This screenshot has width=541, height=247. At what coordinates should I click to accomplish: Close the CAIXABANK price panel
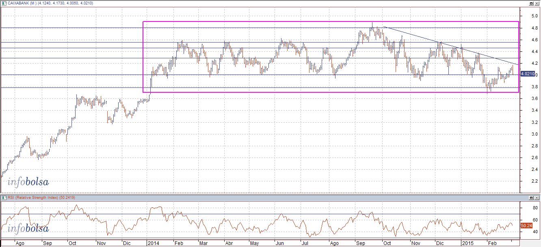point(537,3)
